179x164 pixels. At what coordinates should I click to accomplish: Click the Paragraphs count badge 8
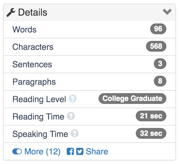click(160, 81)
